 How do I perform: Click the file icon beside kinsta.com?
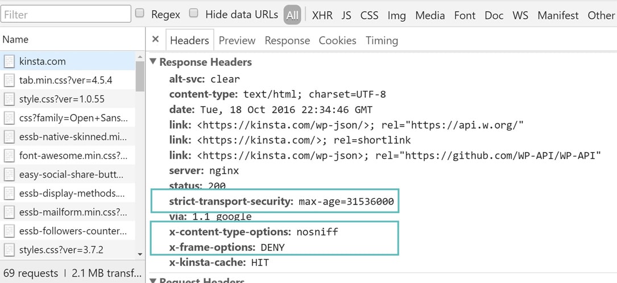click(9, 61)
